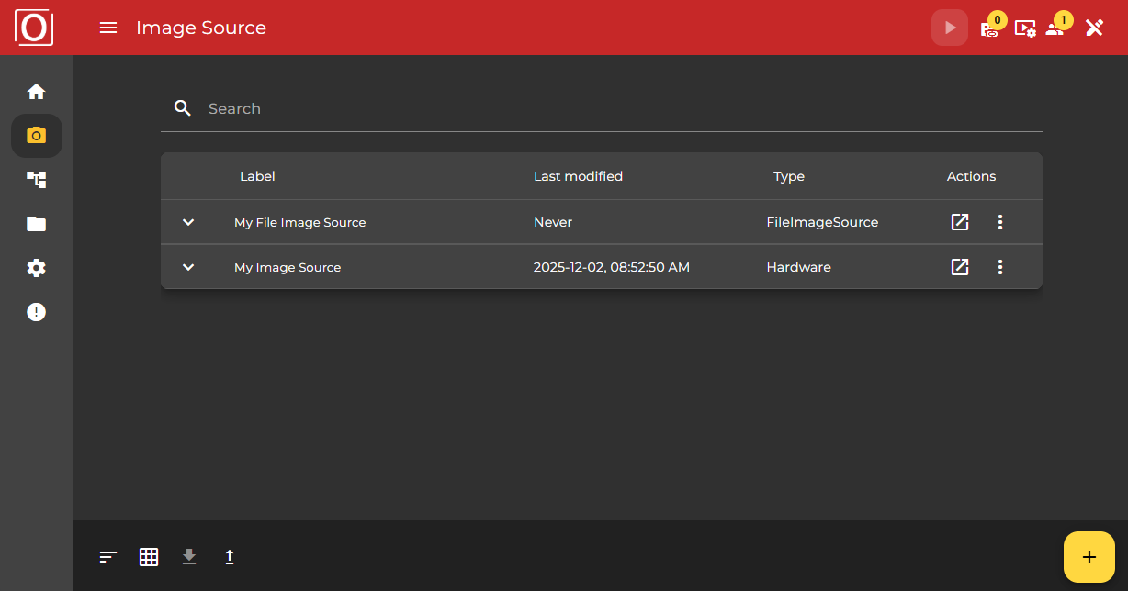Open the file browser sidebar icon
The image size is (1128, 591).
point(36,223)
